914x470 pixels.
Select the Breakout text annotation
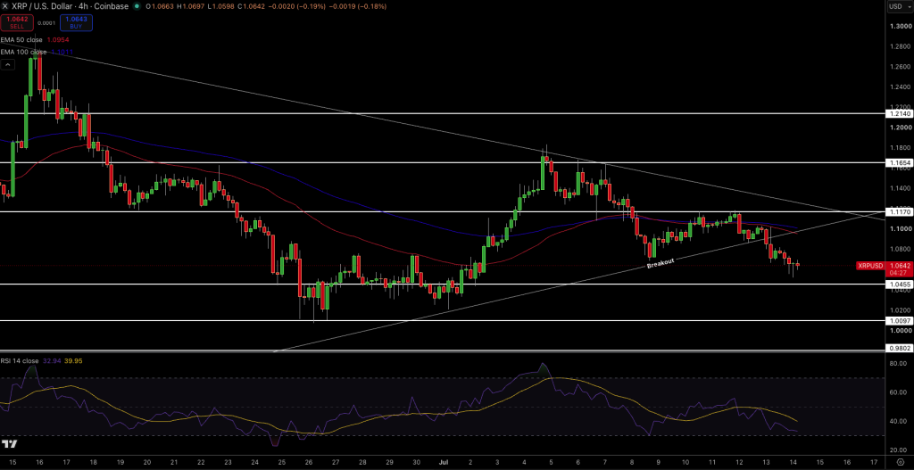(x=661, y=263)
